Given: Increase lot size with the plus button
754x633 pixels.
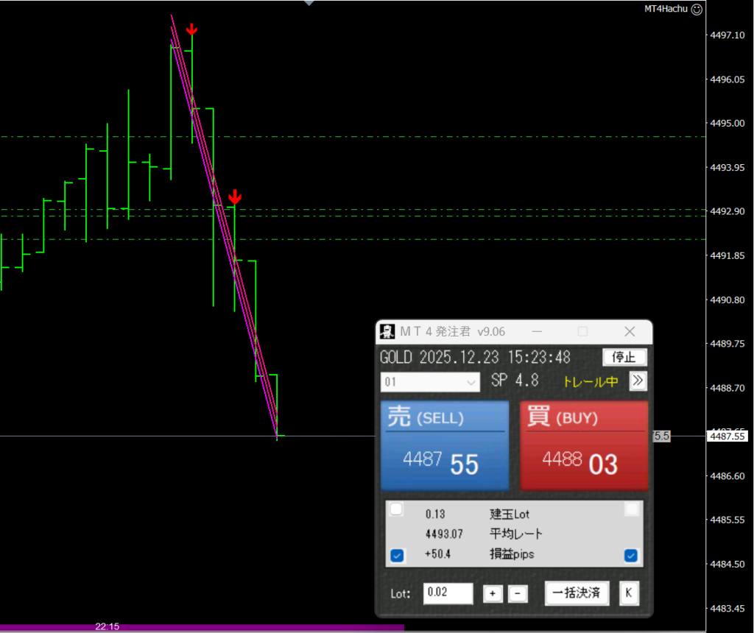Looking at the screenshot, I should click(493, 593).
